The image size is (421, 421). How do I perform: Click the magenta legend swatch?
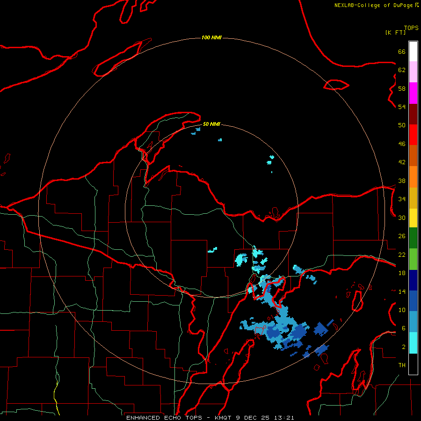click(413, 93)
